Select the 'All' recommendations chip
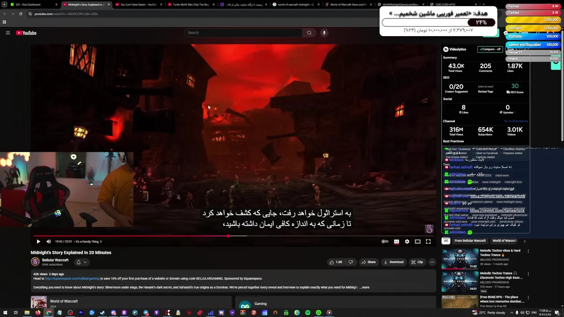This screenshot has height=317, width=564. coord(446,241)
